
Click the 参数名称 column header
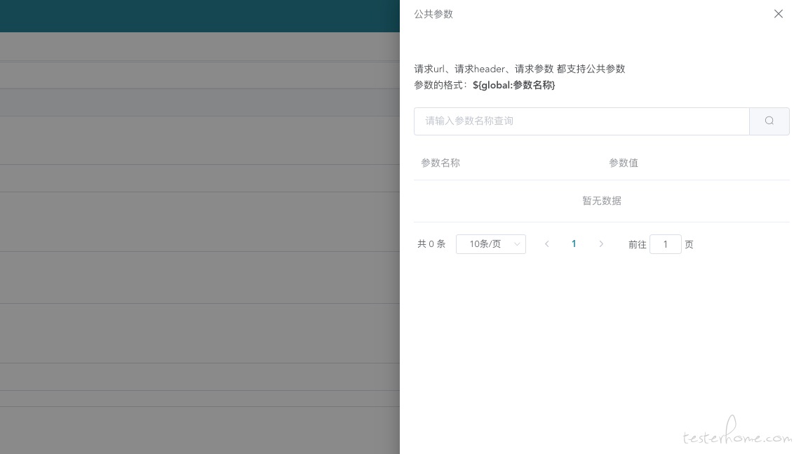pos(440,163)
